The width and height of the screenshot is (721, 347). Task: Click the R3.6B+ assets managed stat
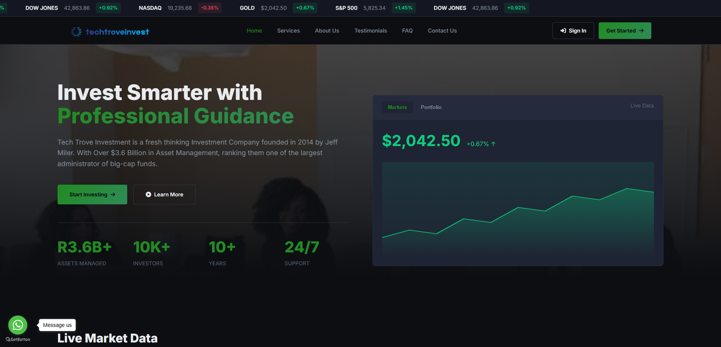pos(84,253)
